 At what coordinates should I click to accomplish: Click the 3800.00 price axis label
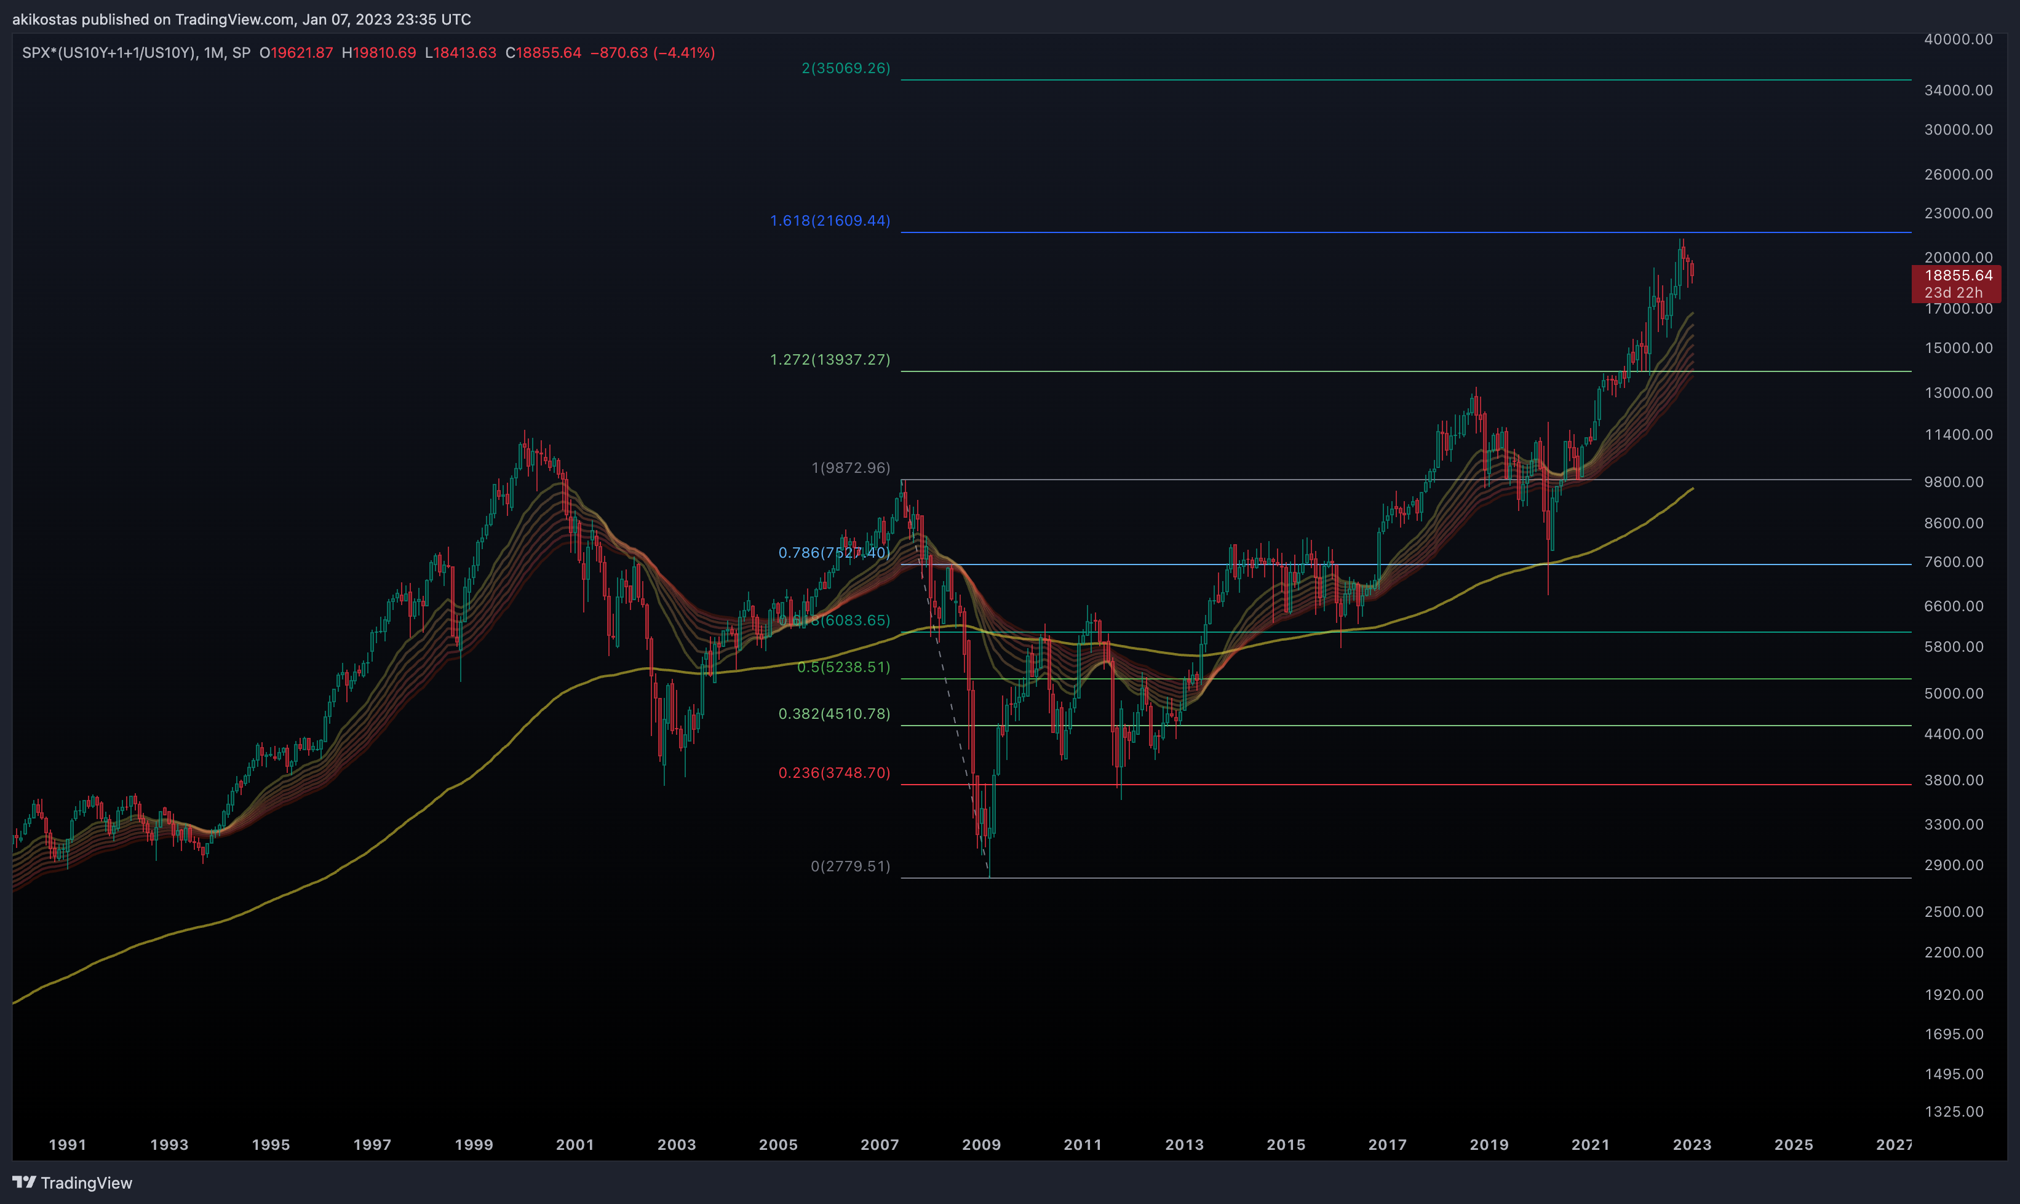click(x=1954, y=780)
